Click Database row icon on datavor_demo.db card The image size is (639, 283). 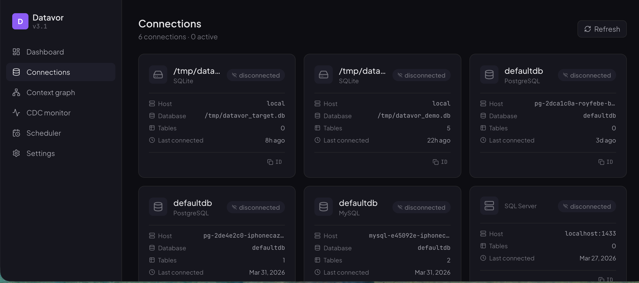[317, 116]
